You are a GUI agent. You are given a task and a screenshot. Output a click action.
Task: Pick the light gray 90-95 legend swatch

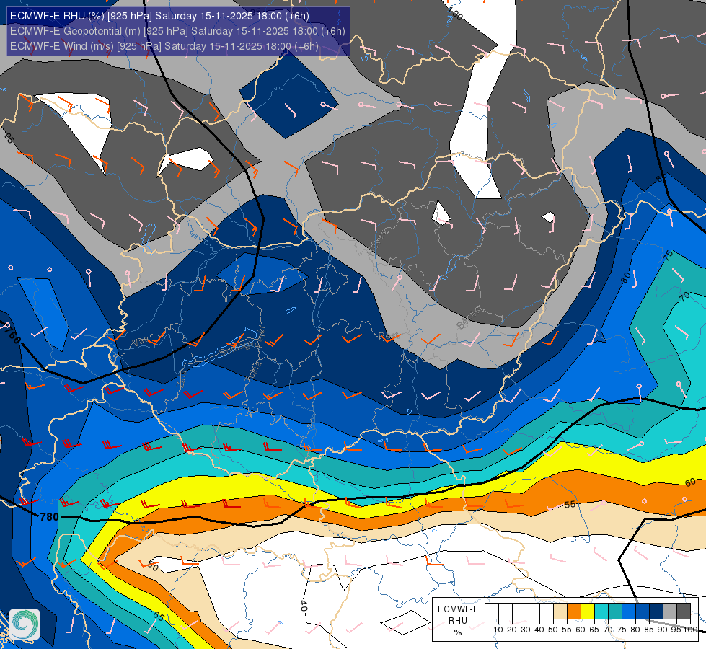pos(670,612)
